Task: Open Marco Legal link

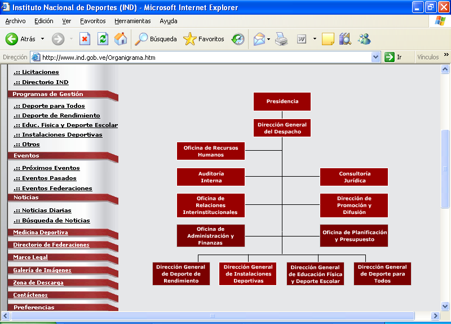Action: 30,257
